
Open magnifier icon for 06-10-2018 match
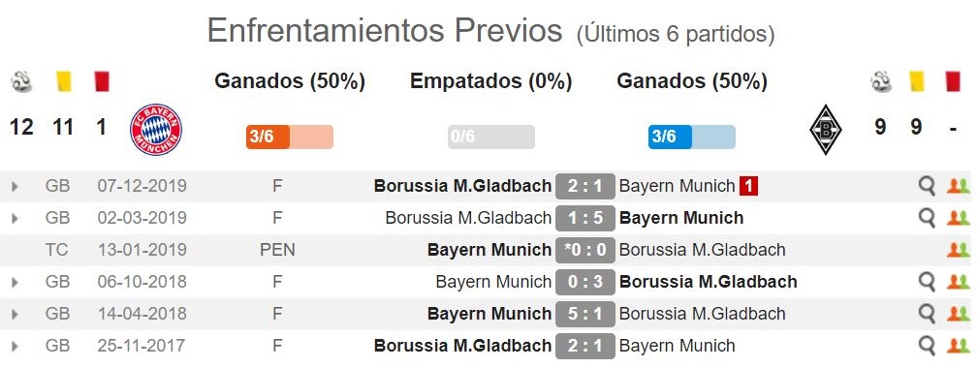[x=928, y=281]
